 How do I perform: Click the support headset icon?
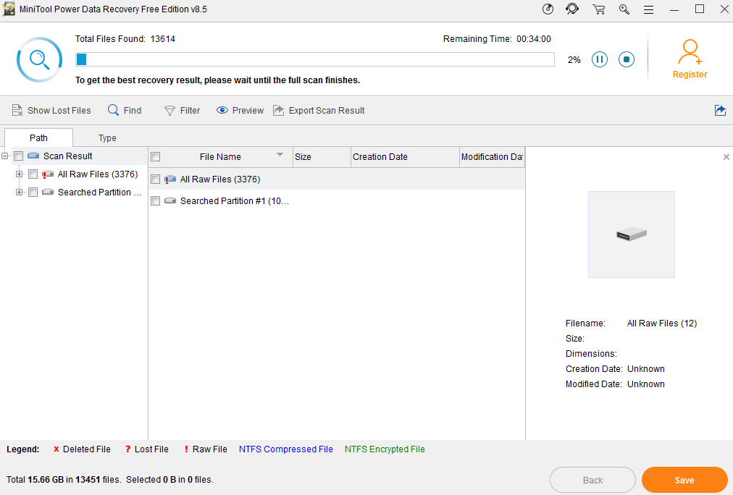pyautogui.click(x=572, y=9)
